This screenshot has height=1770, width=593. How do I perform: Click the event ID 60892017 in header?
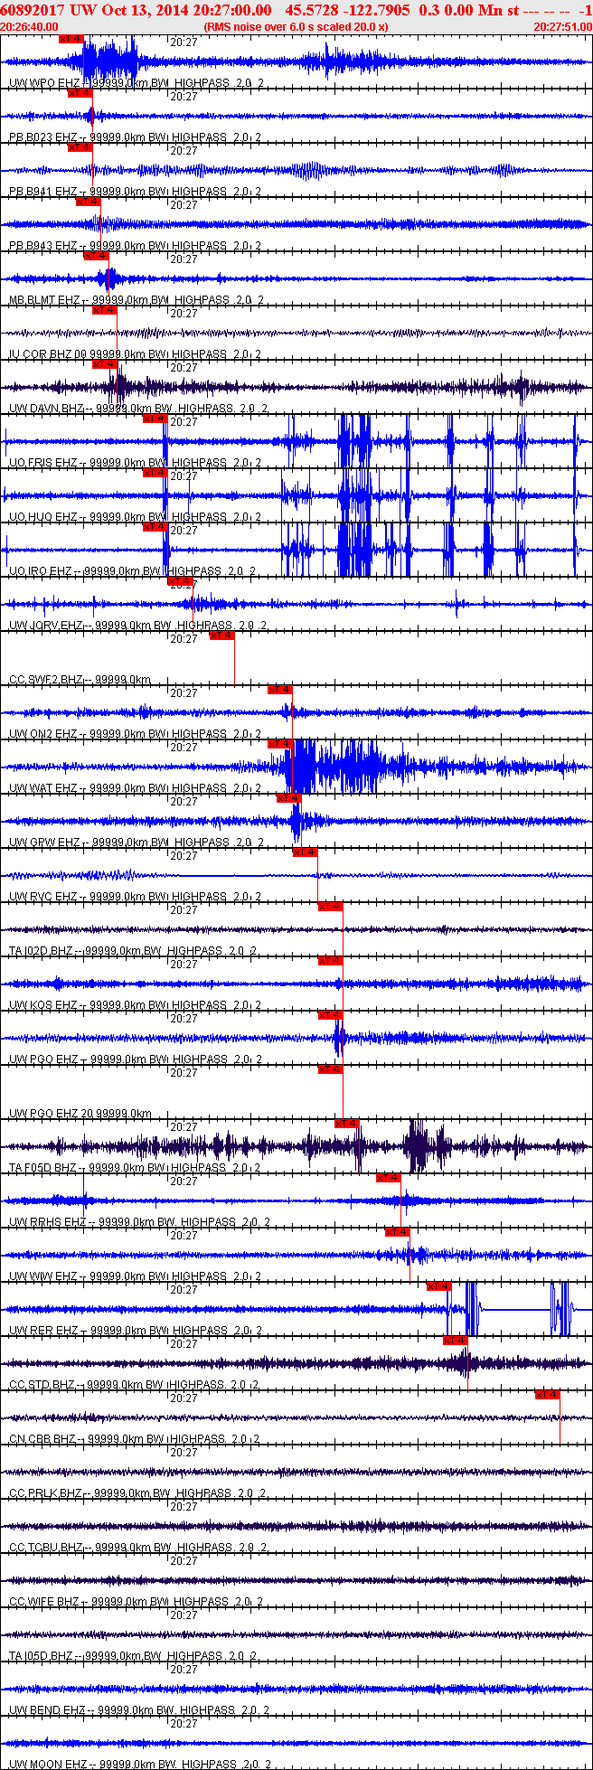(x=32, y=10)
